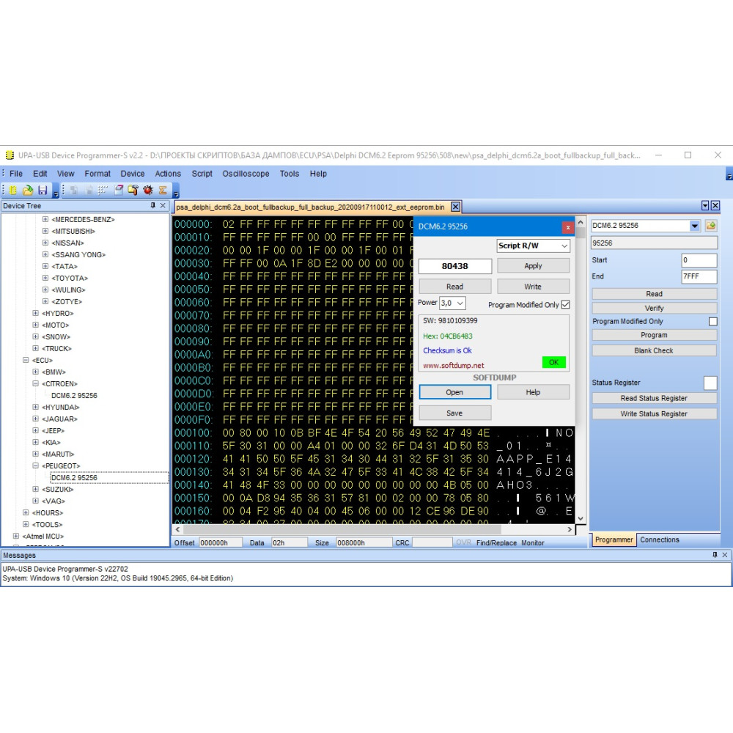Click Read Status Register
733x733 pixels.
[x=654, y=398]
